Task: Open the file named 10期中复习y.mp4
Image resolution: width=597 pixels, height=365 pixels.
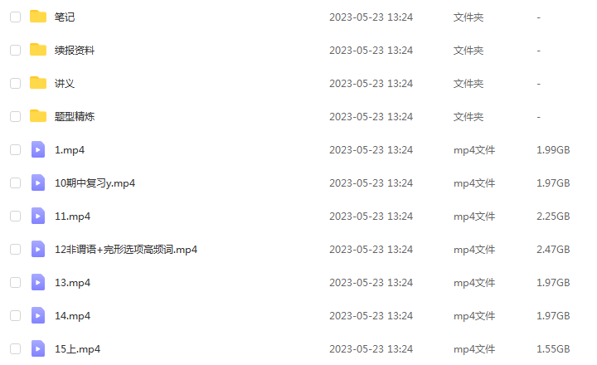Action: 95,183
